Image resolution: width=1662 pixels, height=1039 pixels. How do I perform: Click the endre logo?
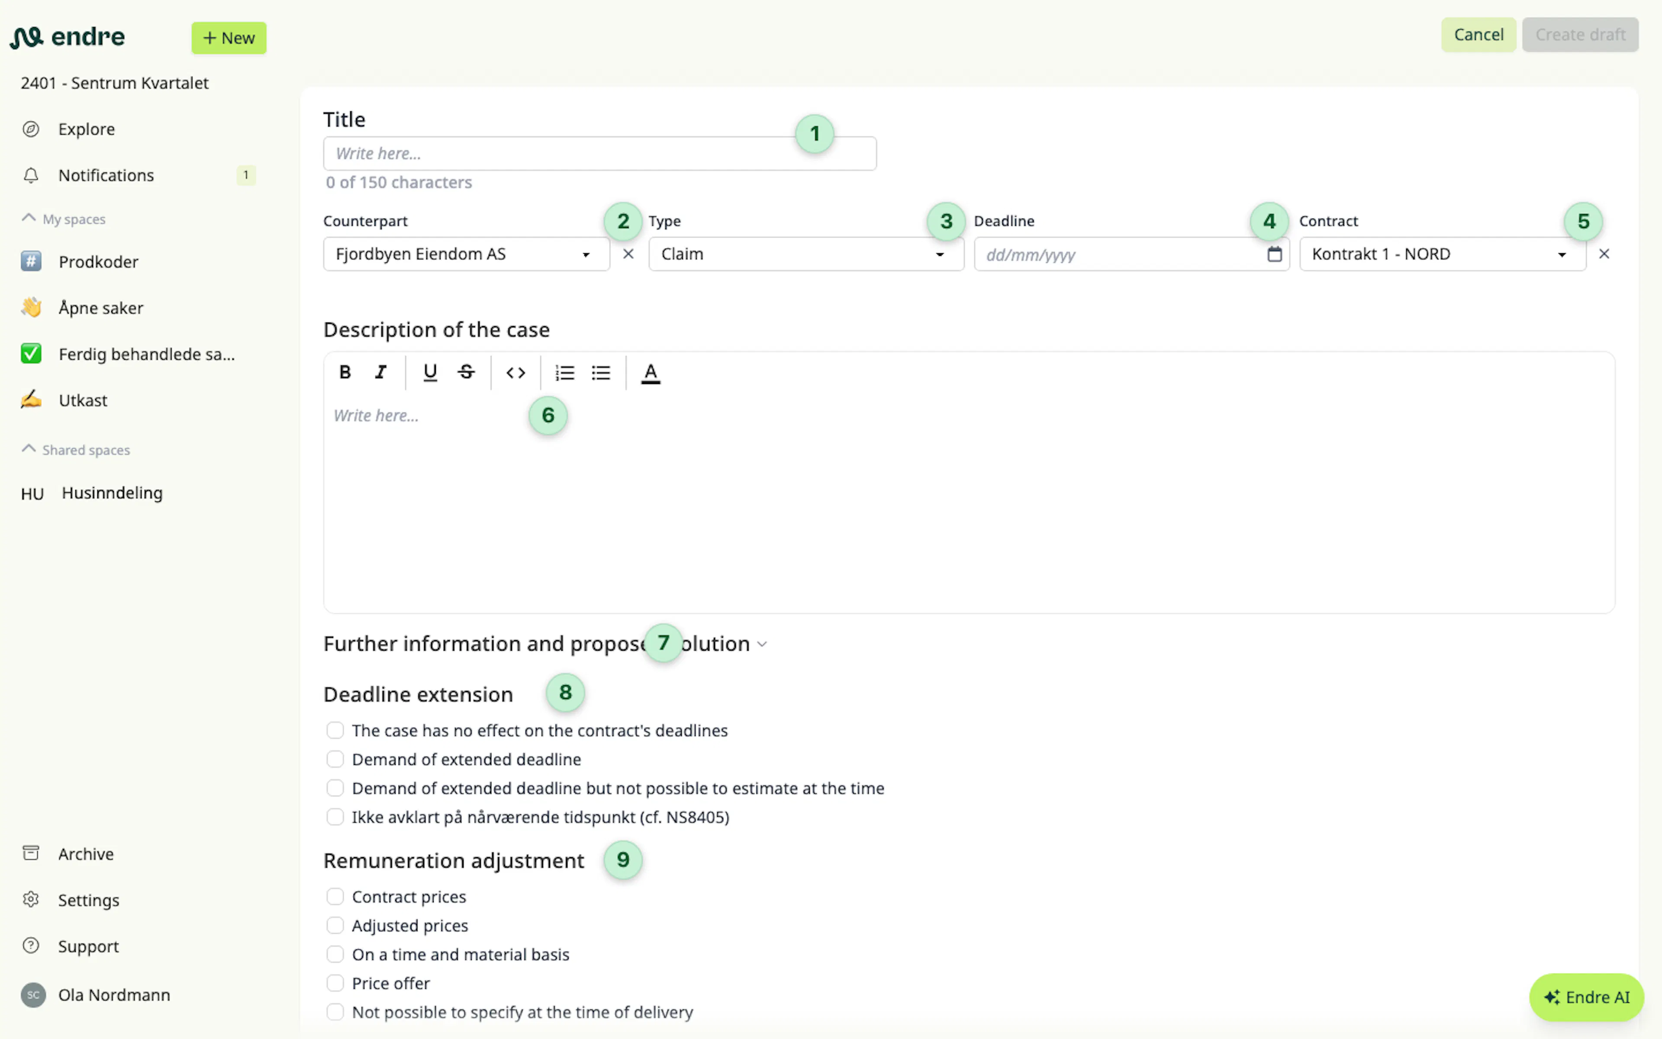click(x=68, y=37)
